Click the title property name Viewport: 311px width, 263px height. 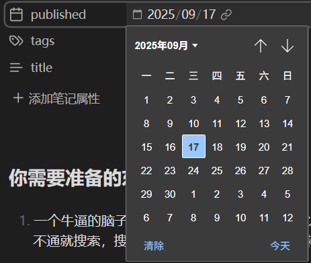(x=42, y=68)
